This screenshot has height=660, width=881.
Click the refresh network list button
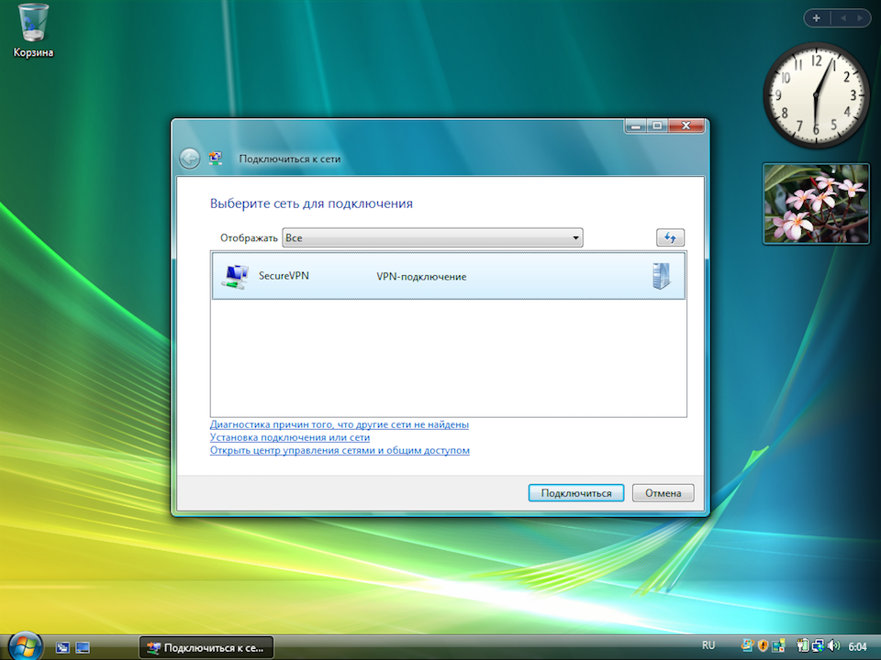(x=670, y=238)
